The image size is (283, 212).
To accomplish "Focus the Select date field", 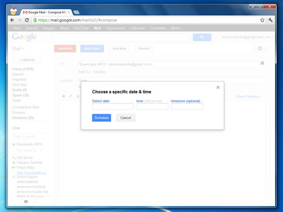I will tap(113, 106).
